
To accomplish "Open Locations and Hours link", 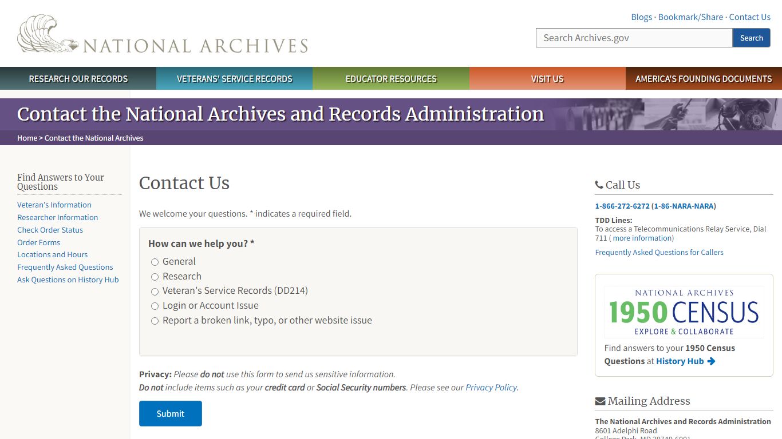I will pyautogui.click(x=52, y=254).
